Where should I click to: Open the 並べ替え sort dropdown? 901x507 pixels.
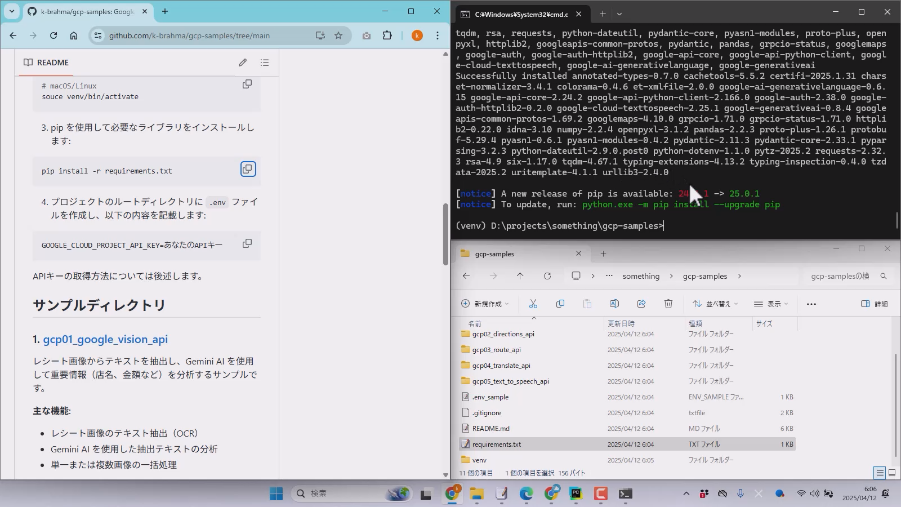(715, 304)
